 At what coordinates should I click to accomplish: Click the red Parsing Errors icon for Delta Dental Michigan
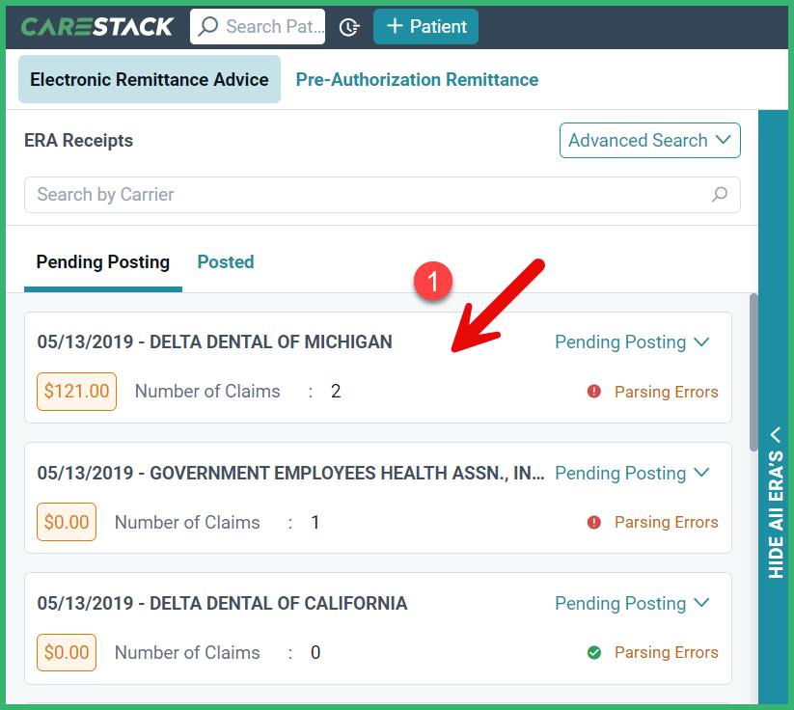point(595,392)
